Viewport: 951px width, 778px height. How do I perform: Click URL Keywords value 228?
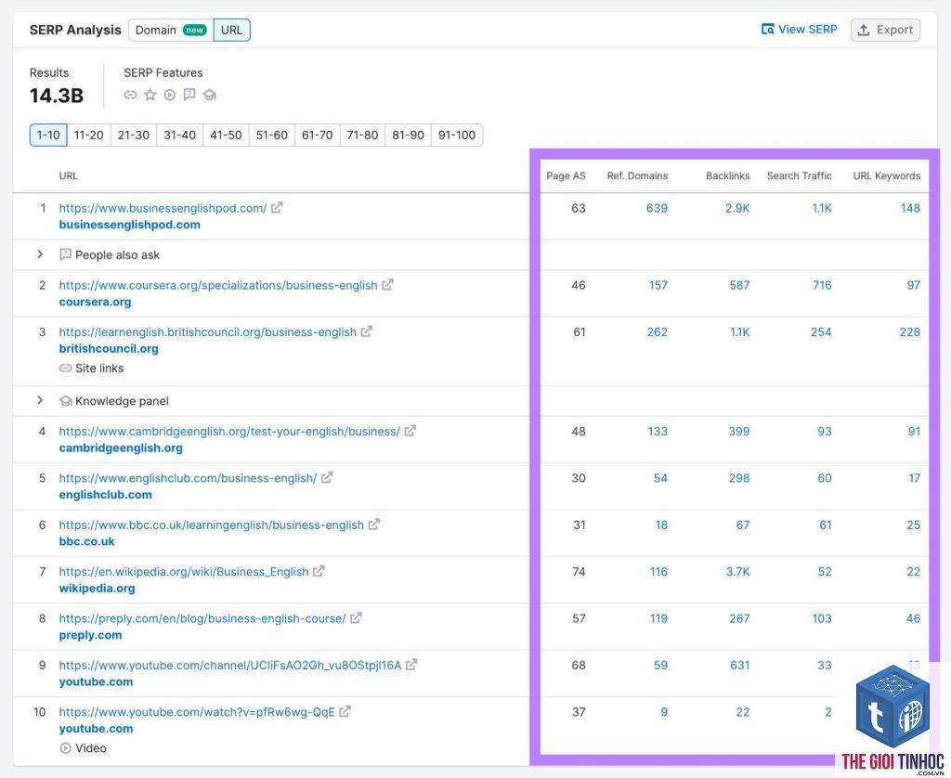point(910,332)
